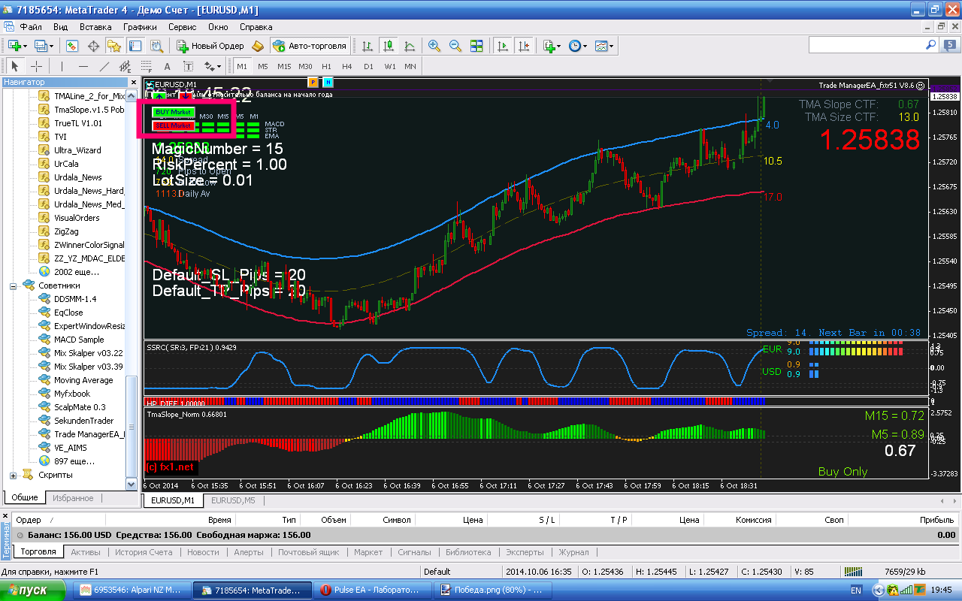Open the Сервис menu
This screenshot has width=962, height=601.
[x=182, y=26]
